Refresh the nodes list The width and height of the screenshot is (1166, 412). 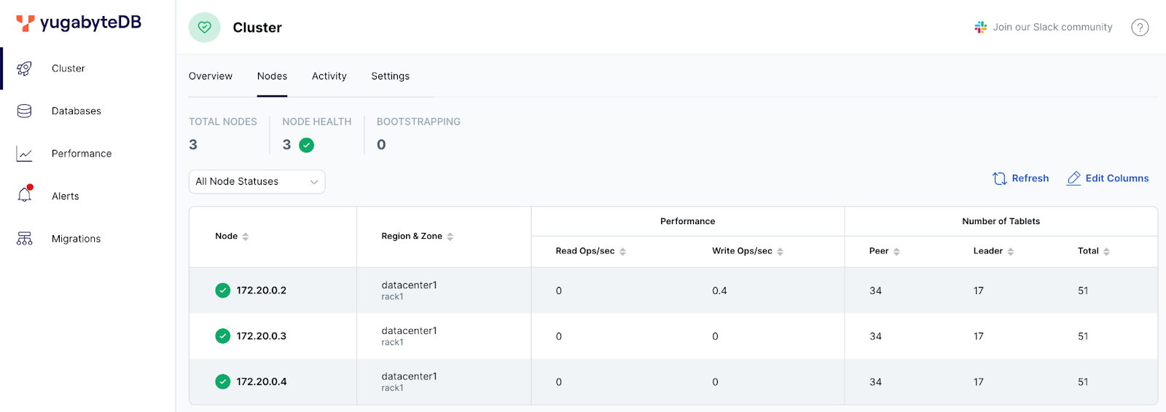tap(1020, 178)
